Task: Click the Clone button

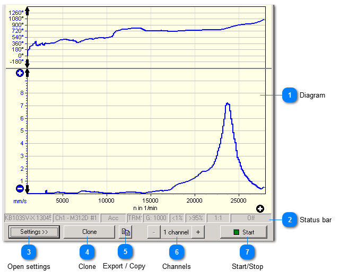Action: (89, 232)
